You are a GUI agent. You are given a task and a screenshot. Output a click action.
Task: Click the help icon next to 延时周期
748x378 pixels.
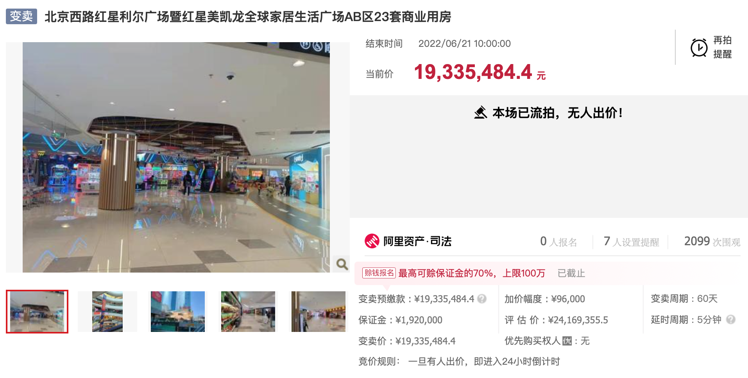pyautogui.click(x=730, y=319)
